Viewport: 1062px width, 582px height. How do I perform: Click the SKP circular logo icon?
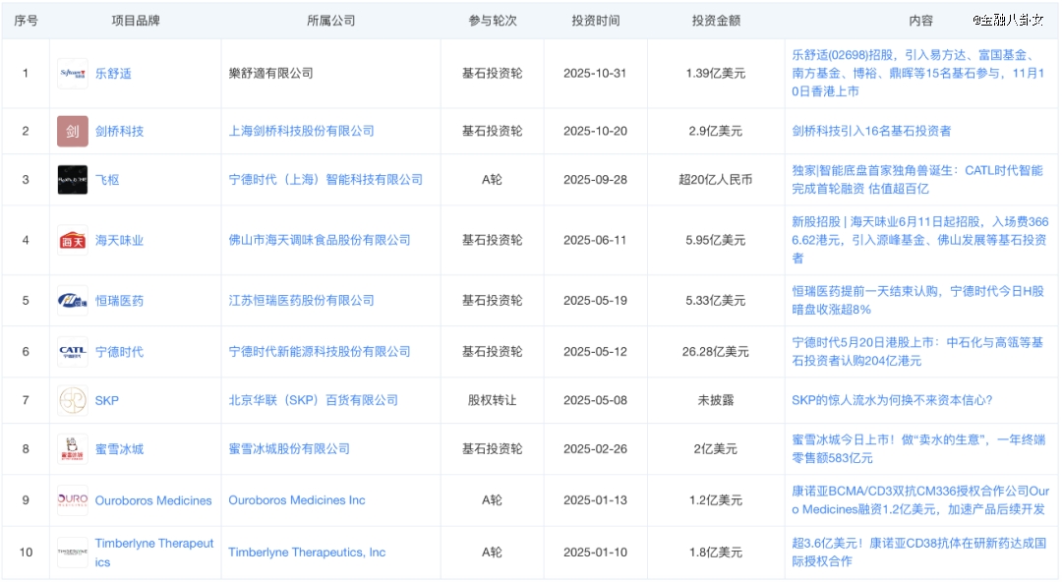pos(73,400)
